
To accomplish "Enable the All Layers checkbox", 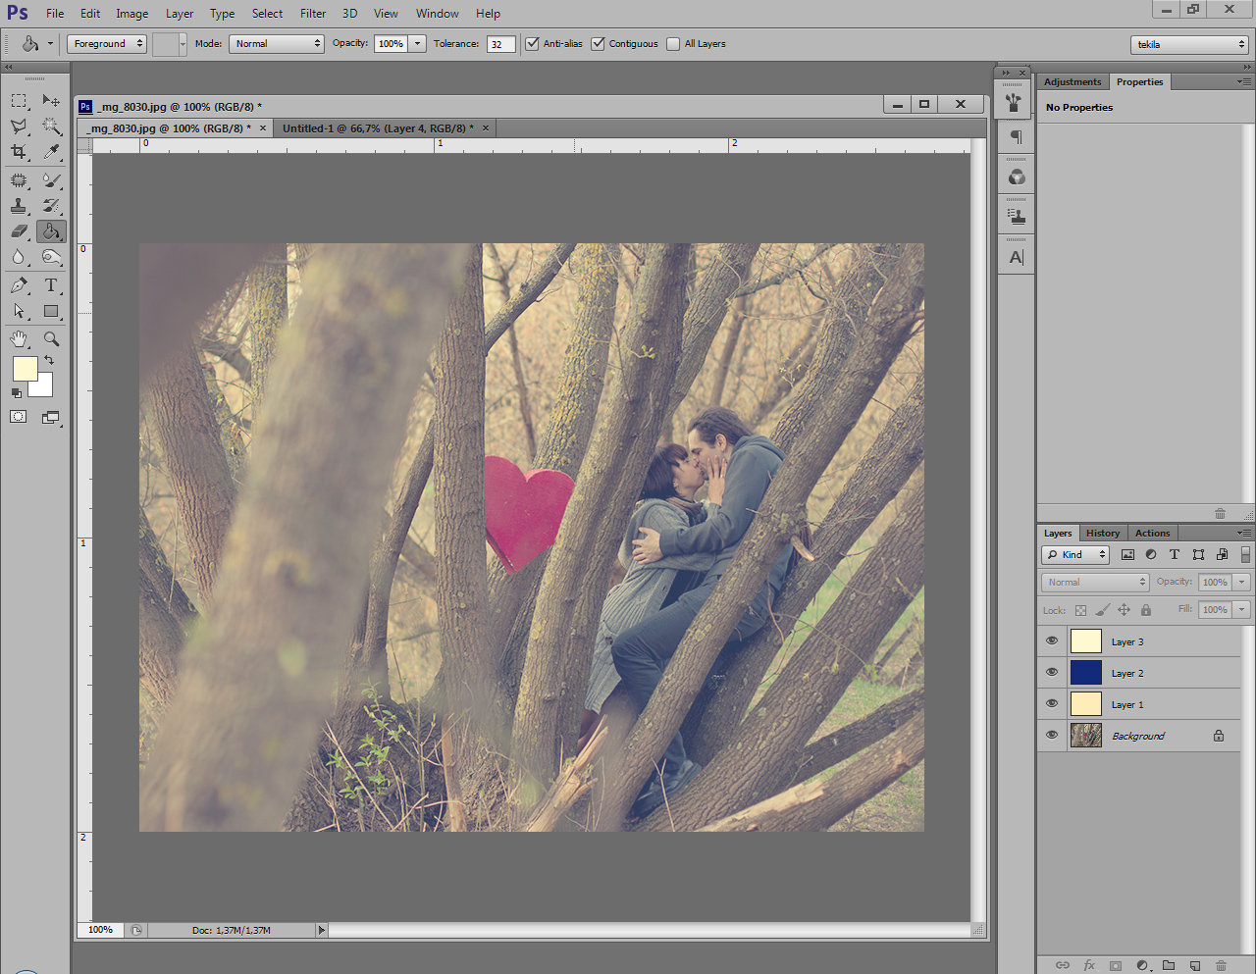I will 673,43.
